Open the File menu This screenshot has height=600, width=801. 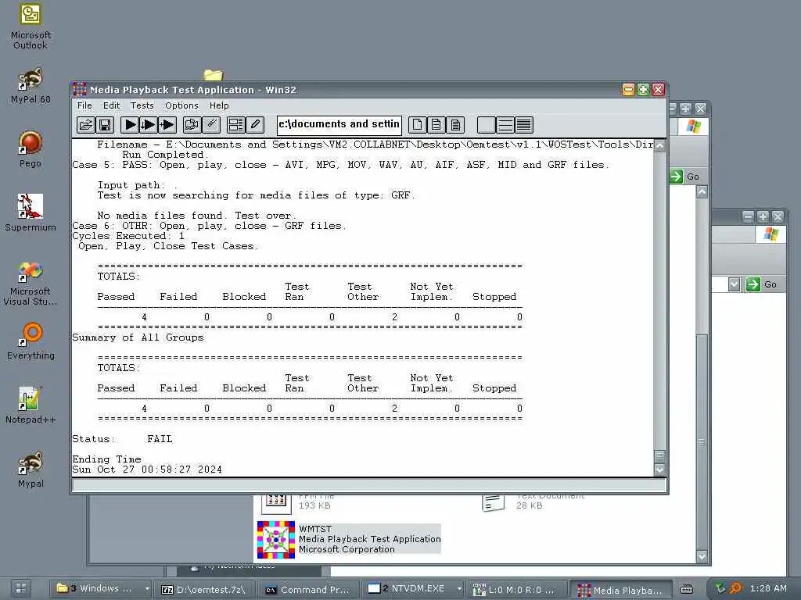click(84, 105)
